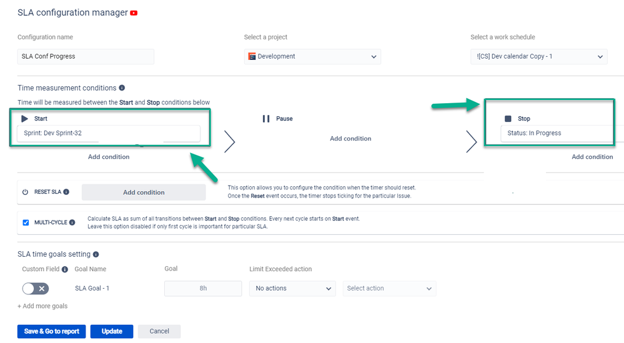This screenshot has width=624, height=343.
Task: Click the Pause bars icon
Action: (x=266, y=119)
